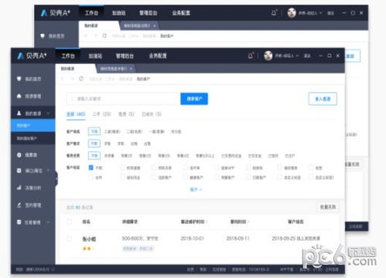The height and width of the screenshot is (278, 386).
Task: Click the bar chart icon in the sidebar
Action: pos(19,188)
